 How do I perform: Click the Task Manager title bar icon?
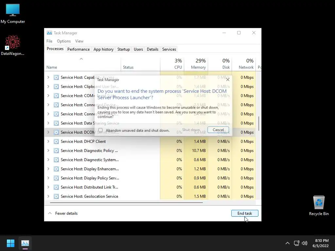point(49,33)
